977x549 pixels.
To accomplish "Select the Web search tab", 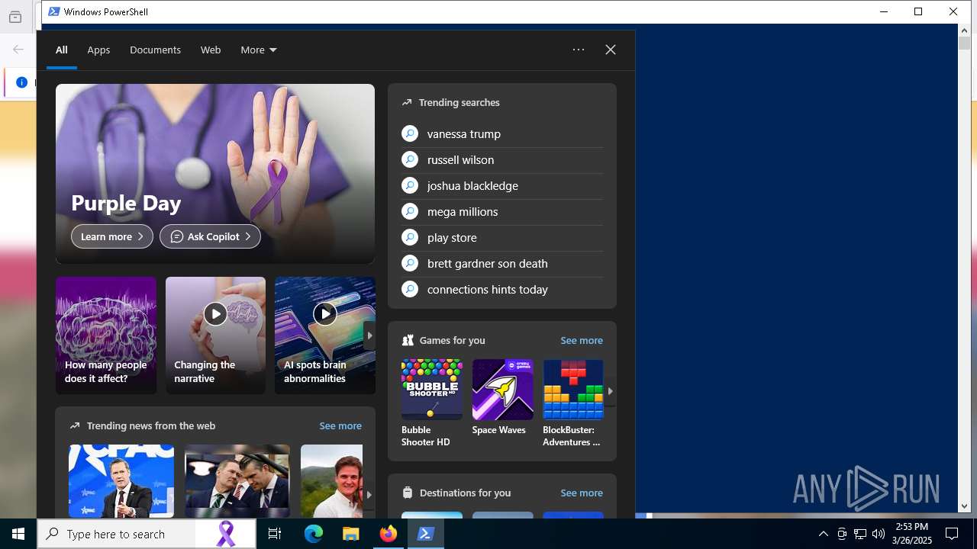I will 211,50.
